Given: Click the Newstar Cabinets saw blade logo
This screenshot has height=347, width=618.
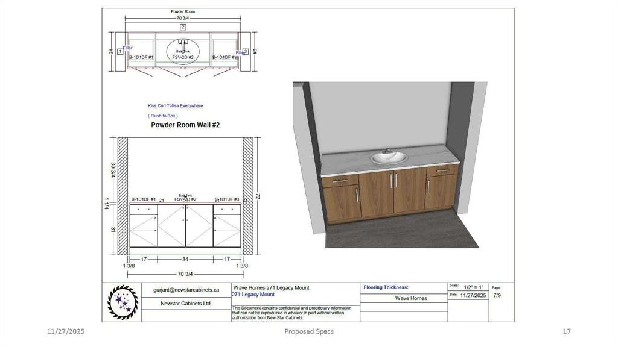Looking at the screenshot, I should 121,301.
